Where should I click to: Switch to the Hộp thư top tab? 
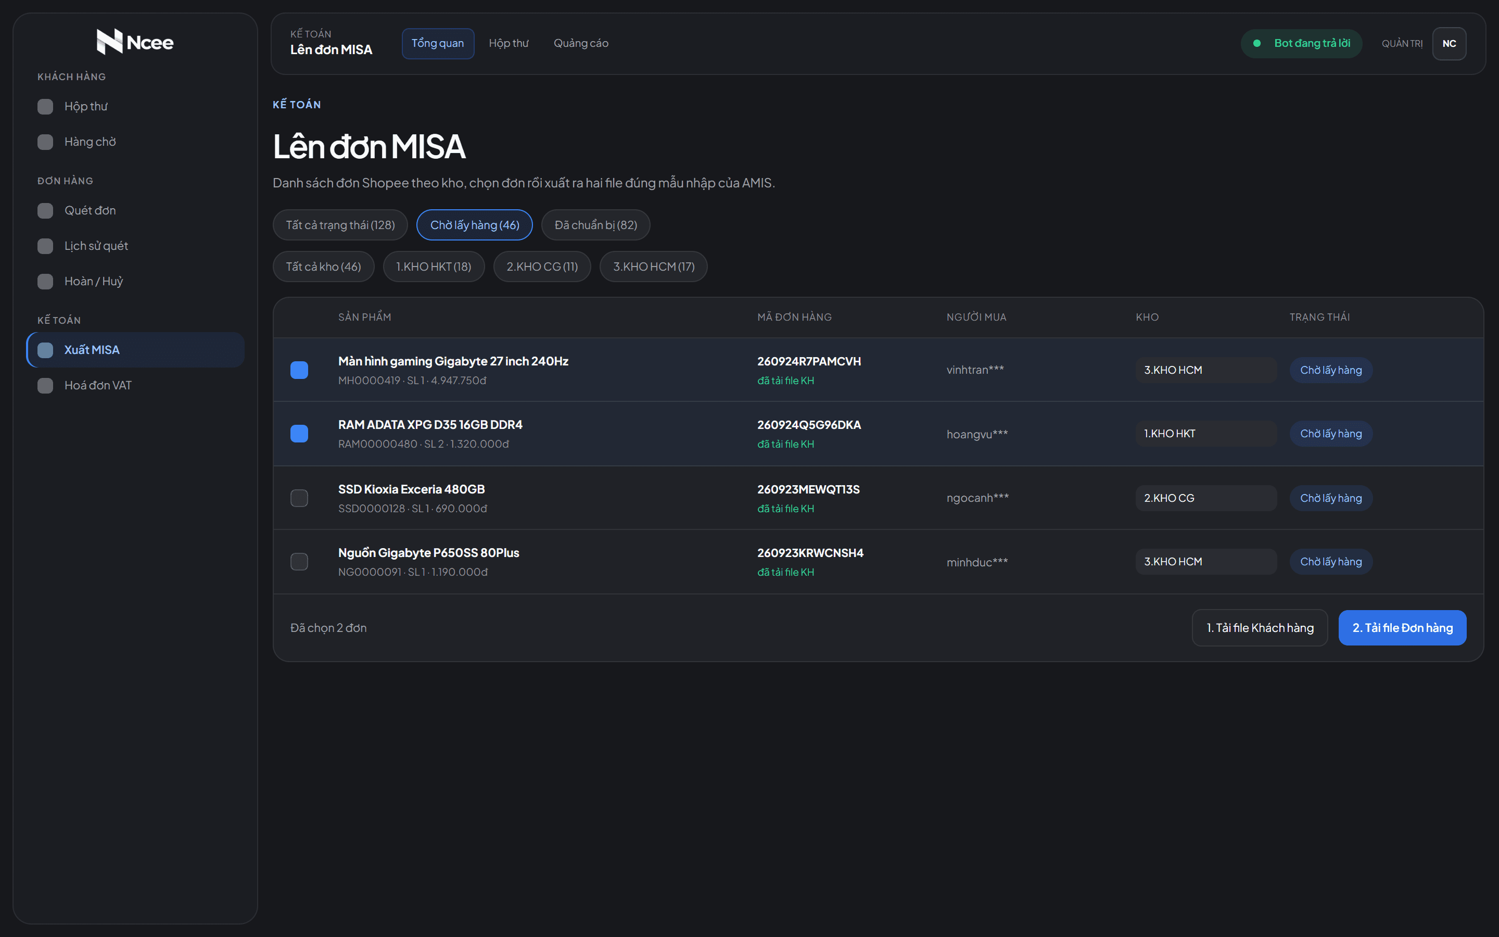pos(509,43)
